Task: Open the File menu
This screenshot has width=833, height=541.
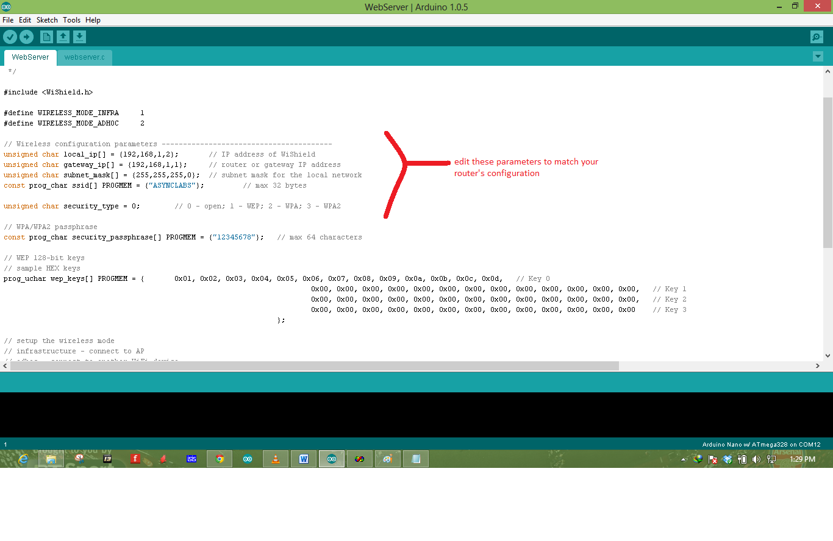Action: point(8,20)
